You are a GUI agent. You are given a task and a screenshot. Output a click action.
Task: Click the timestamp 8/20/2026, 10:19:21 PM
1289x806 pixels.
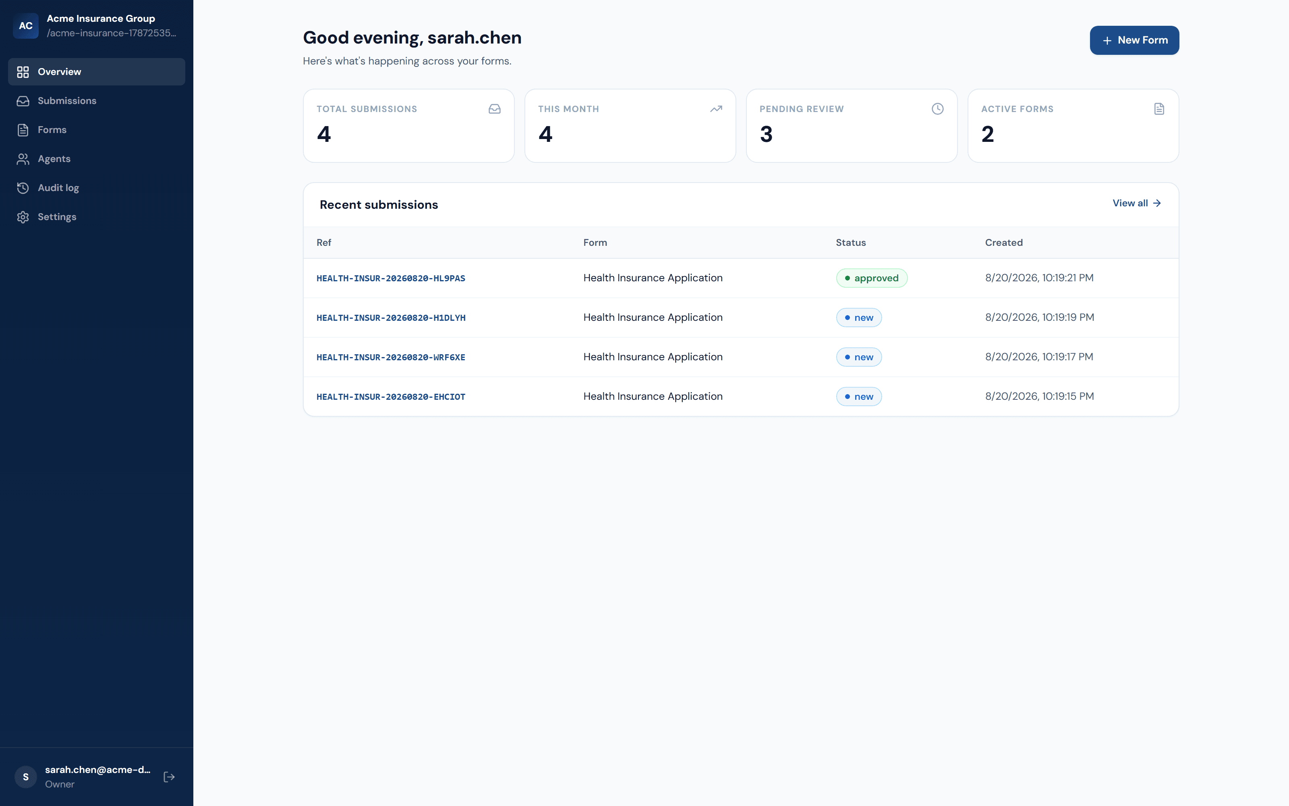tap(1039, 278)
